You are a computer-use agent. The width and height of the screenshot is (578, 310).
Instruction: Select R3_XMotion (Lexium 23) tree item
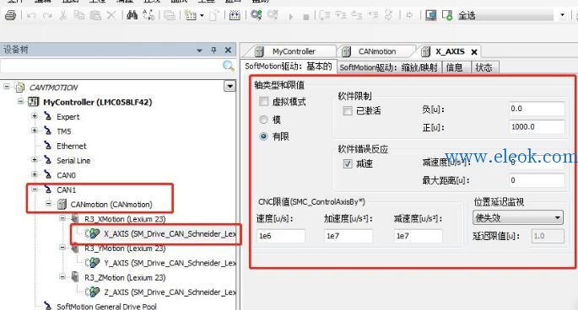(x=125, y=219)
